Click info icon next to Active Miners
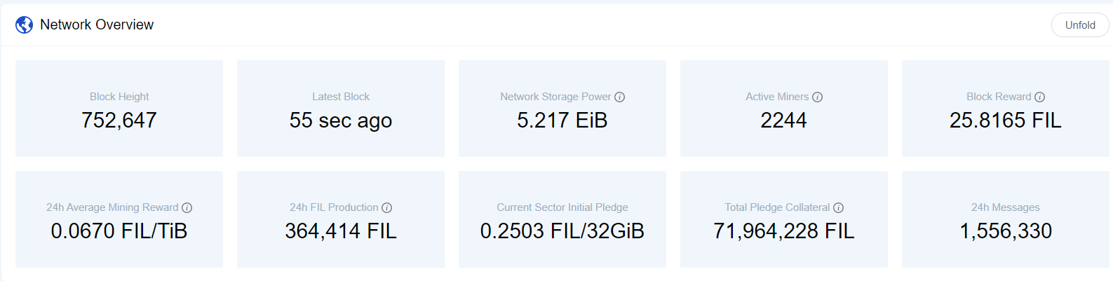 pyautogui.click(x=818, y=97)
